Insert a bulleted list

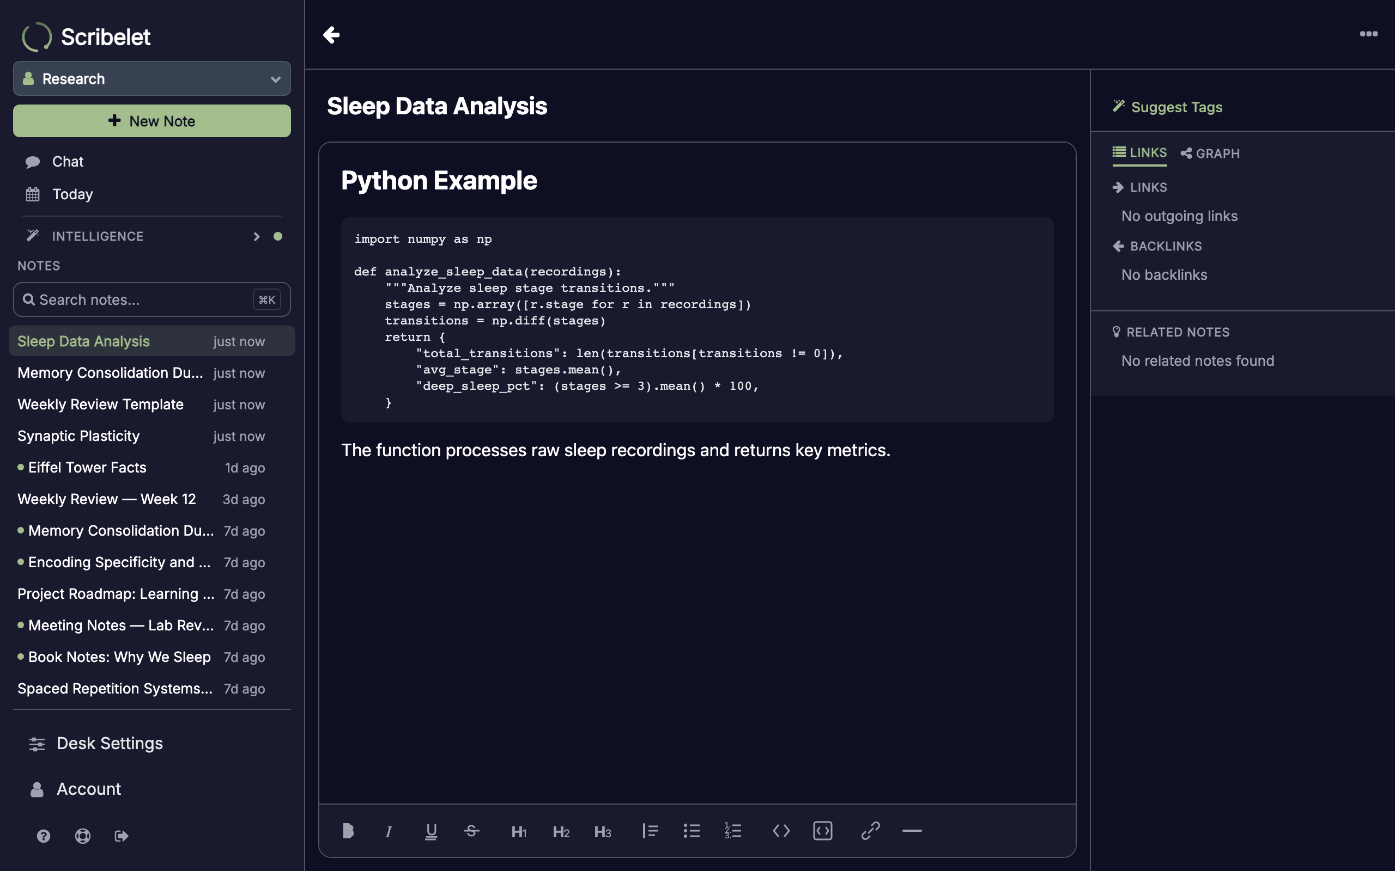click(x=692, y=831)
